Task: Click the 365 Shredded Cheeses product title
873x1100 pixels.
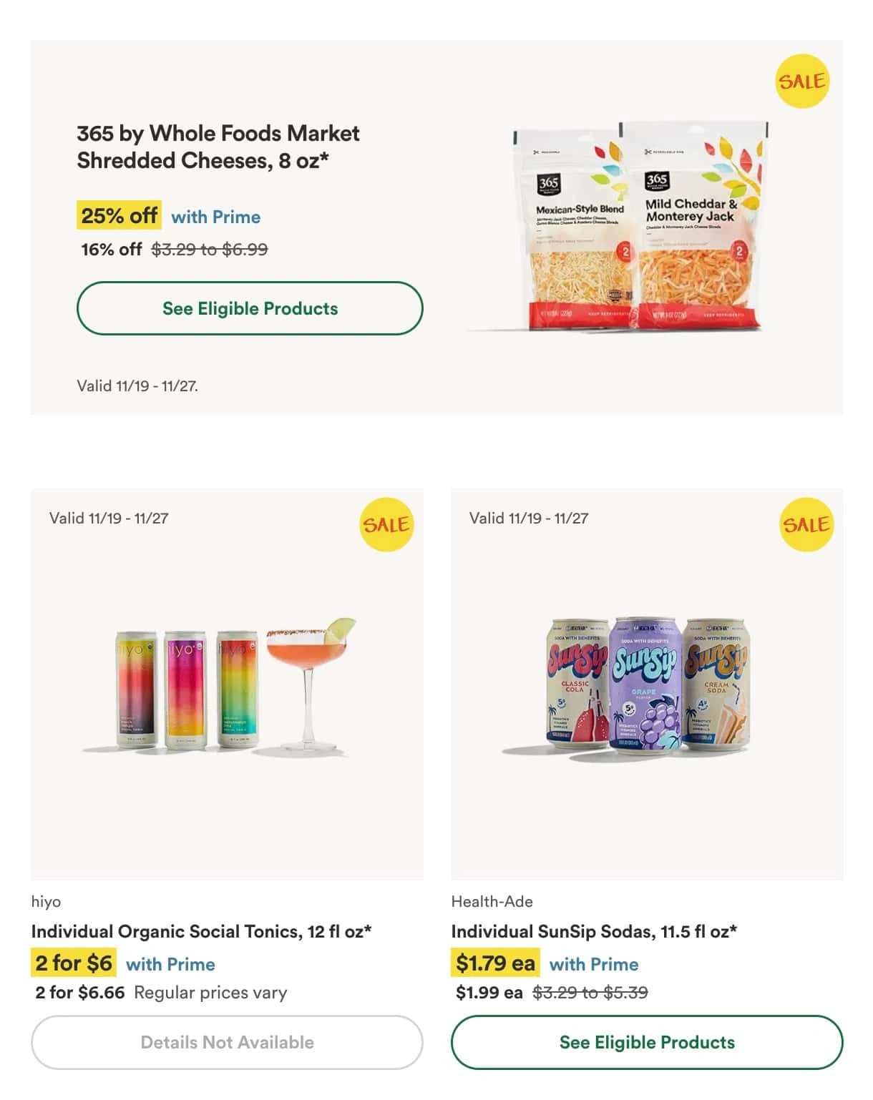Action: click(218, 147)
